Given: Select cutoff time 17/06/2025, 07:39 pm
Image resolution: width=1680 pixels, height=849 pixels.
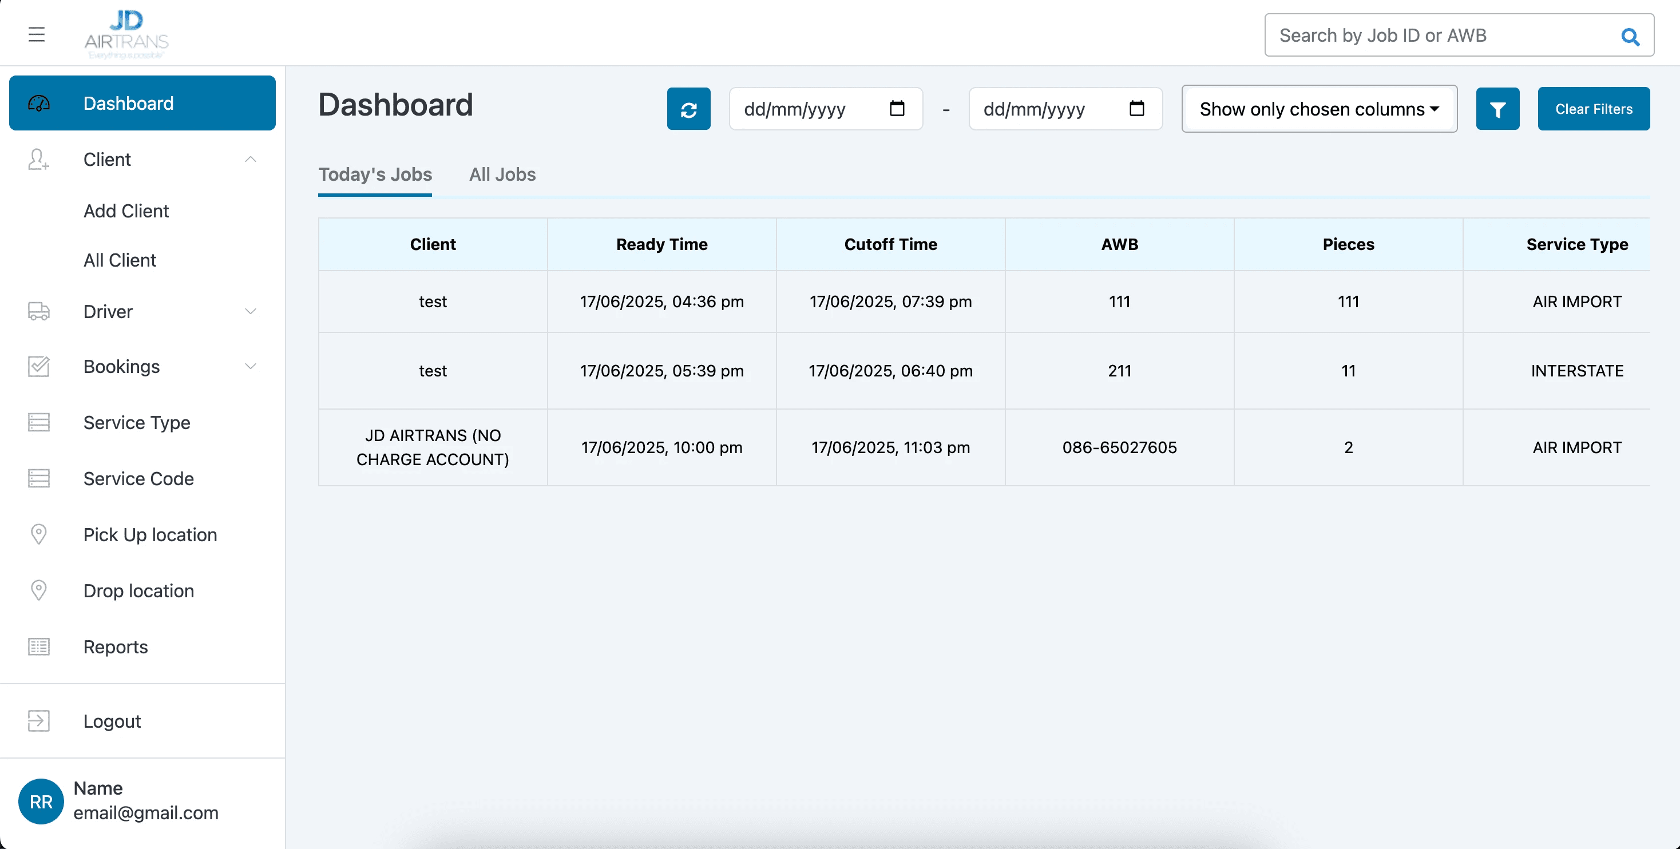Looking at the screenshot, I should (x=890, y=301).
